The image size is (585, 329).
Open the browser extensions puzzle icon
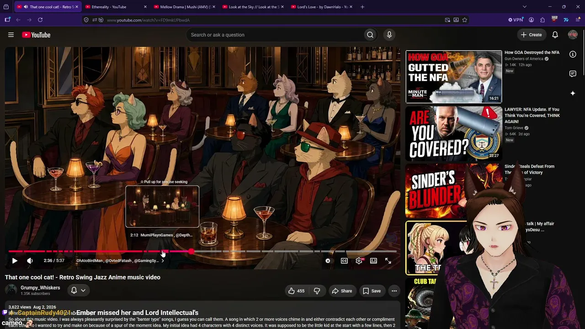tap(542, 20)
